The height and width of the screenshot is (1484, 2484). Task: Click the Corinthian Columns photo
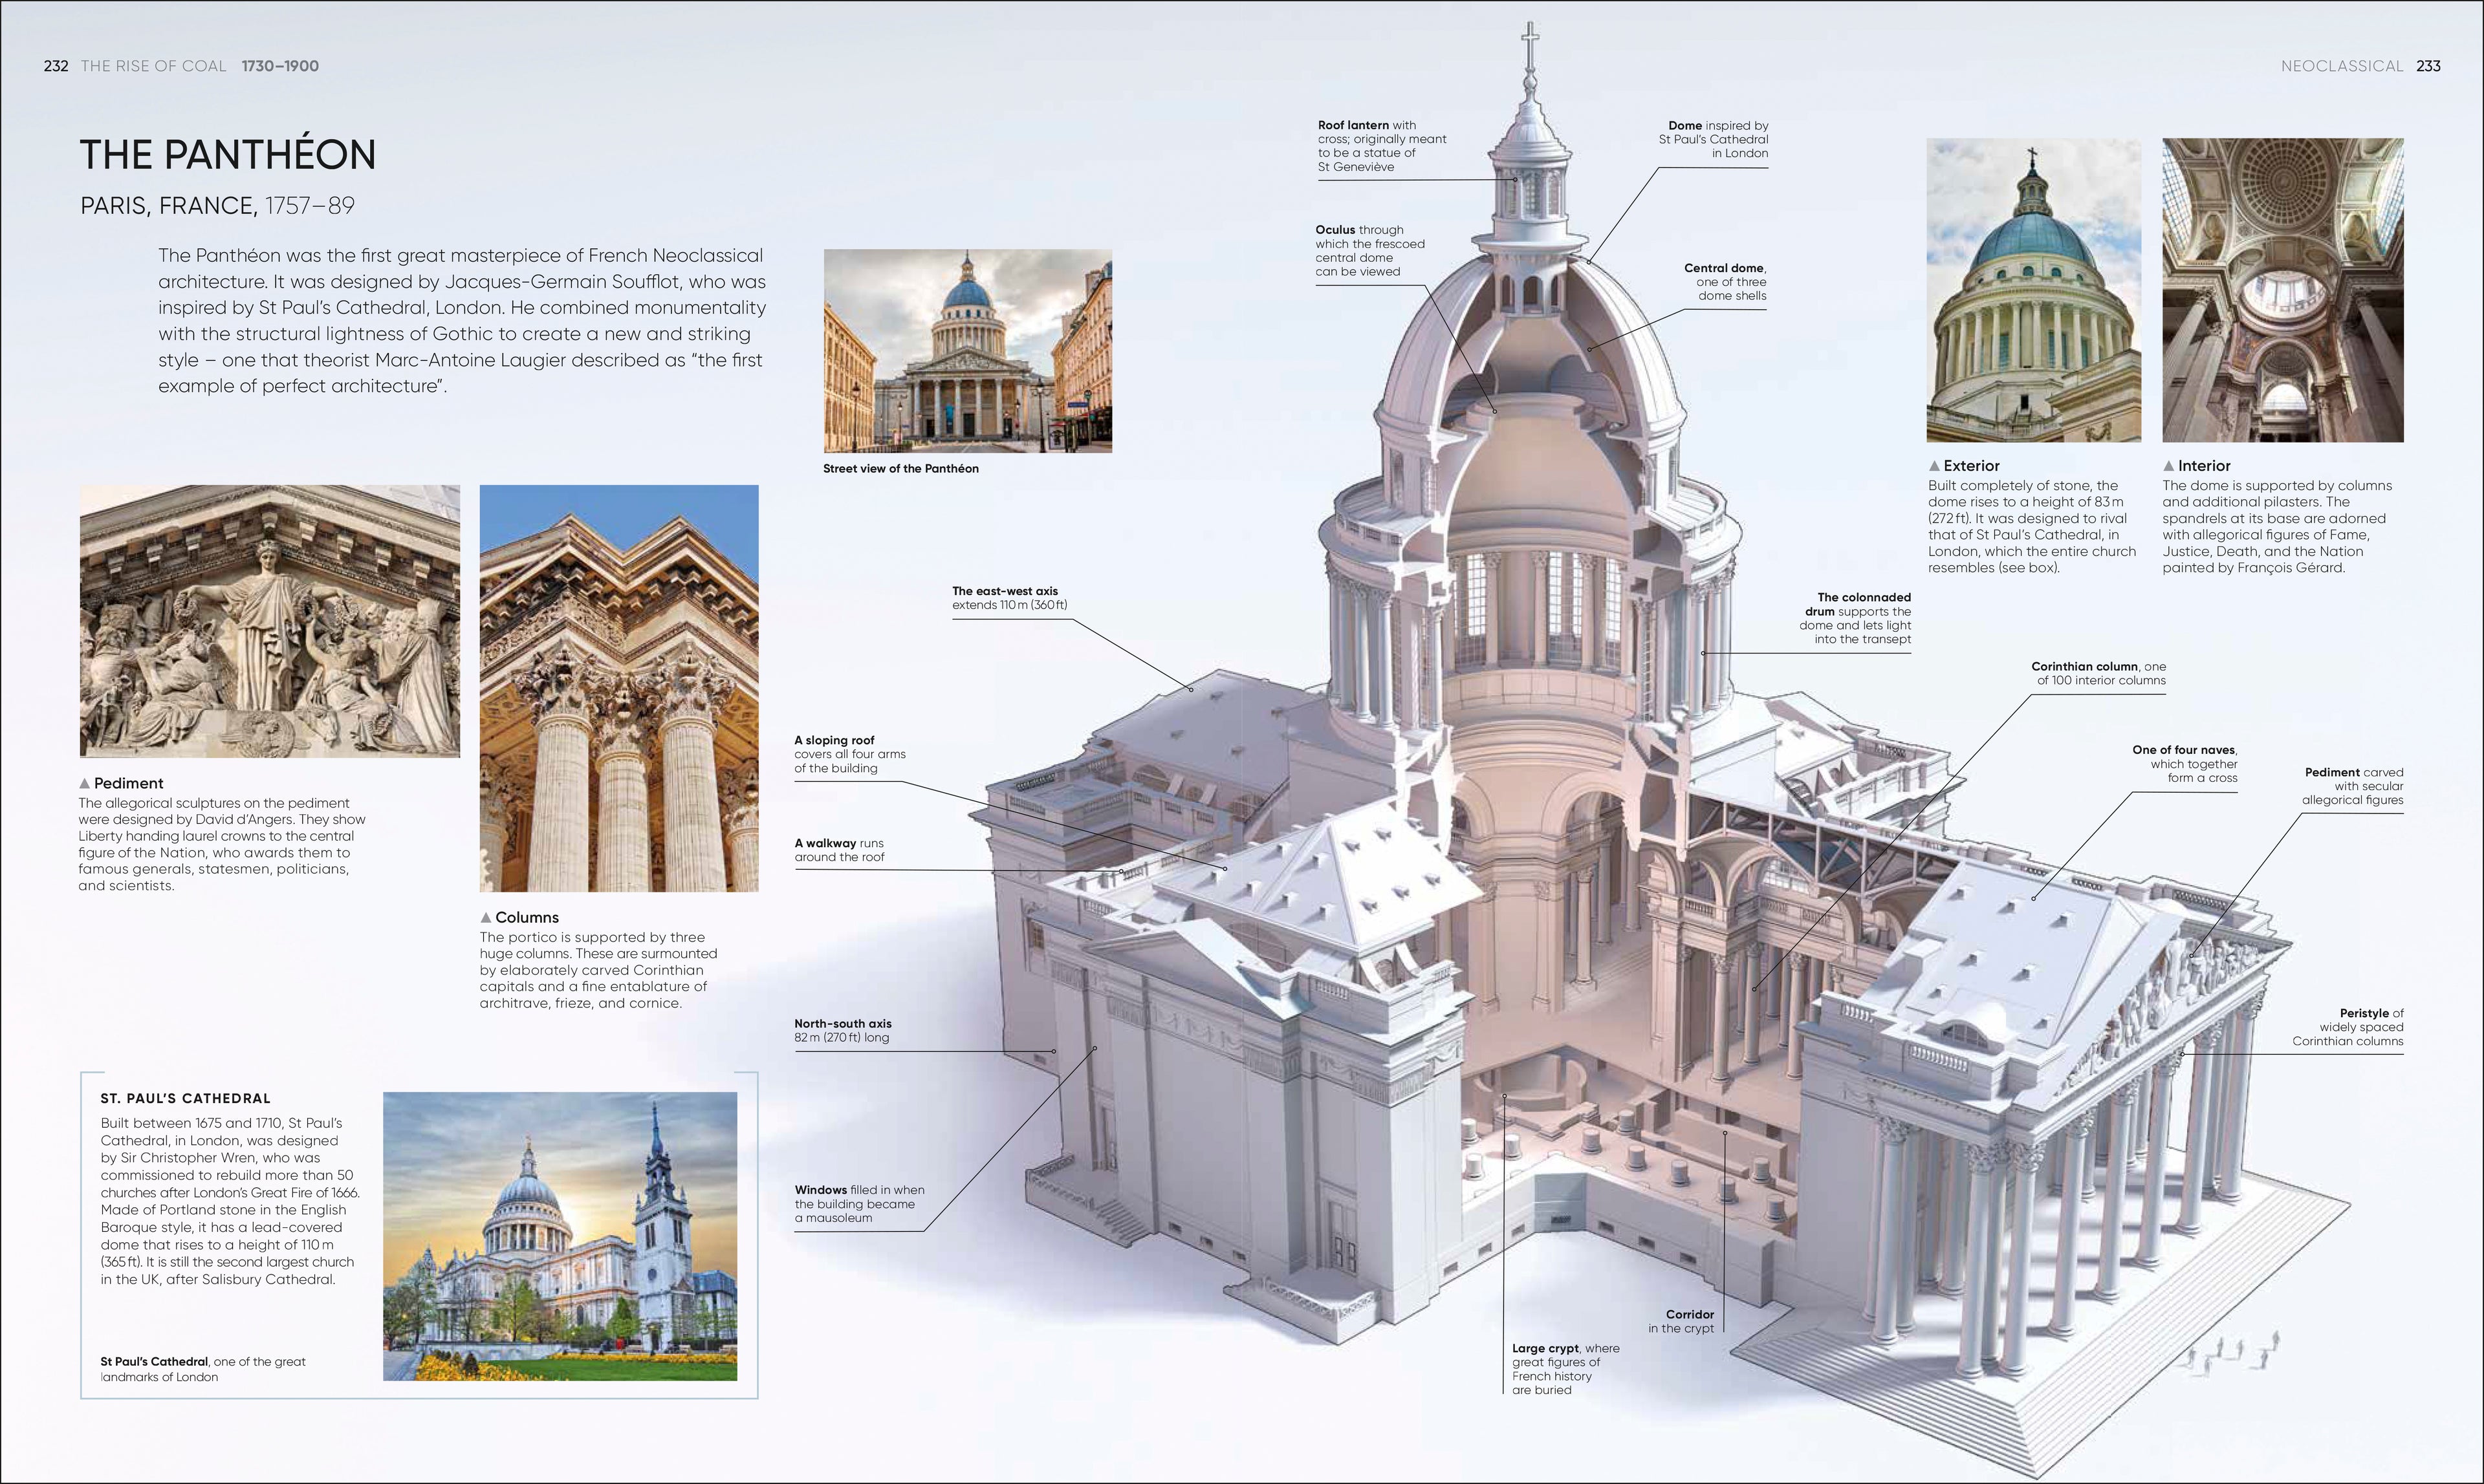pyautogui.click(x=620, y=690)
